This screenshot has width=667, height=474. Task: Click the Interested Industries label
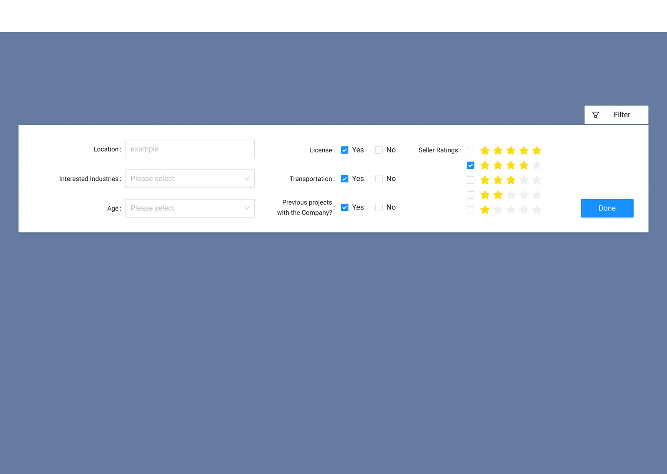90,179
